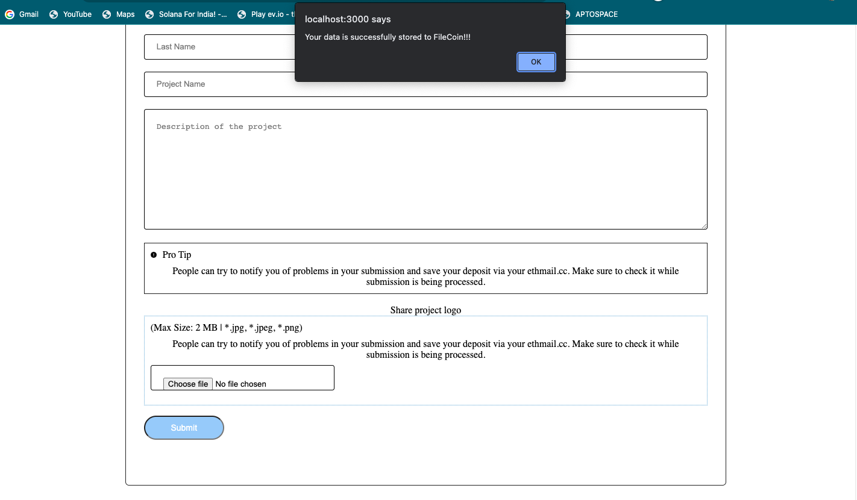Viewport: 857px width, 500px height.
Task: Click the Choose file button
Action: tap(188, 384)
